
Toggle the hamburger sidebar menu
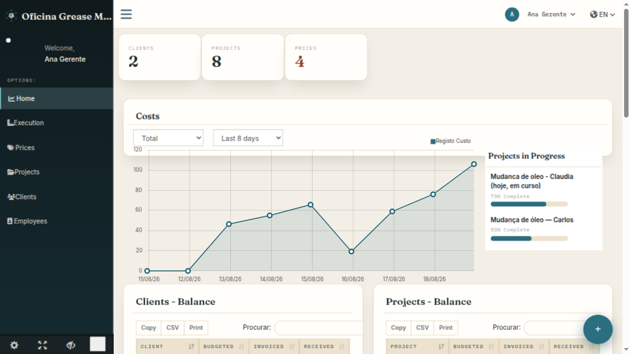click(126, 14)
